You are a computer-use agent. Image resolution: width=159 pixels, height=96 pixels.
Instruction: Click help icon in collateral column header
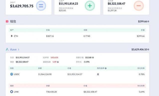[x=106, y=68]
